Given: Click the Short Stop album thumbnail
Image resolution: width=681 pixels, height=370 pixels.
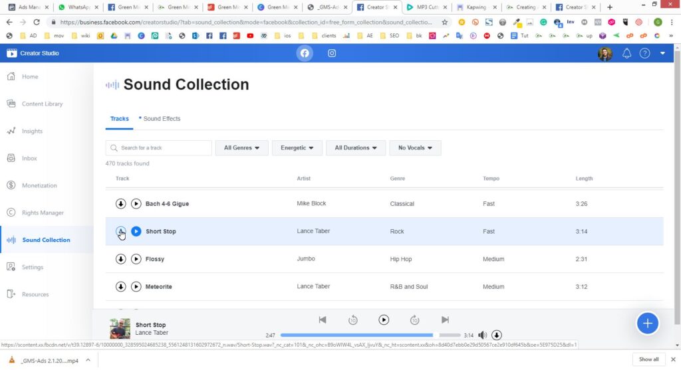Looking at the screenshot, I should pyautogui.click(x=120, y=328).
